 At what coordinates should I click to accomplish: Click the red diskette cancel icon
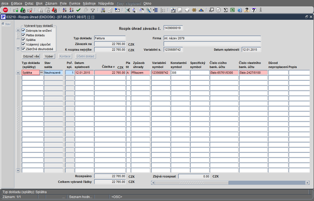54,10
